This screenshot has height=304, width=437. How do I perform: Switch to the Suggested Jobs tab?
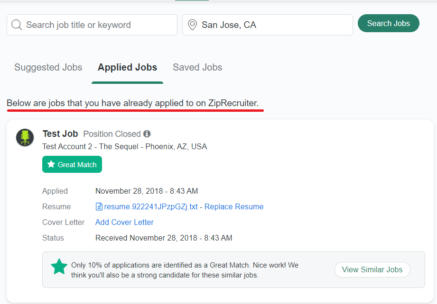click(48, 67)
